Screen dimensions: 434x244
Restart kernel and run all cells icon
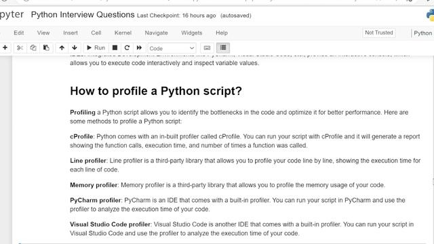(x=139, y=48)
